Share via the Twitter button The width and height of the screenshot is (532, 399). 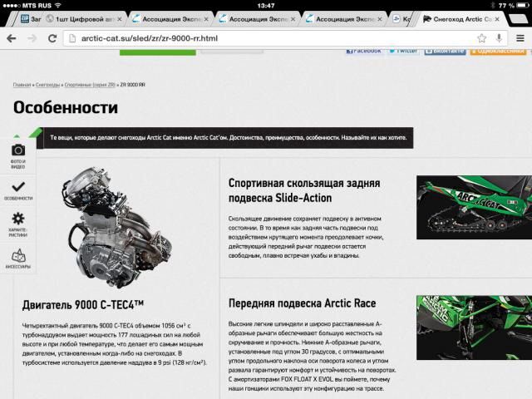point(403,51)
